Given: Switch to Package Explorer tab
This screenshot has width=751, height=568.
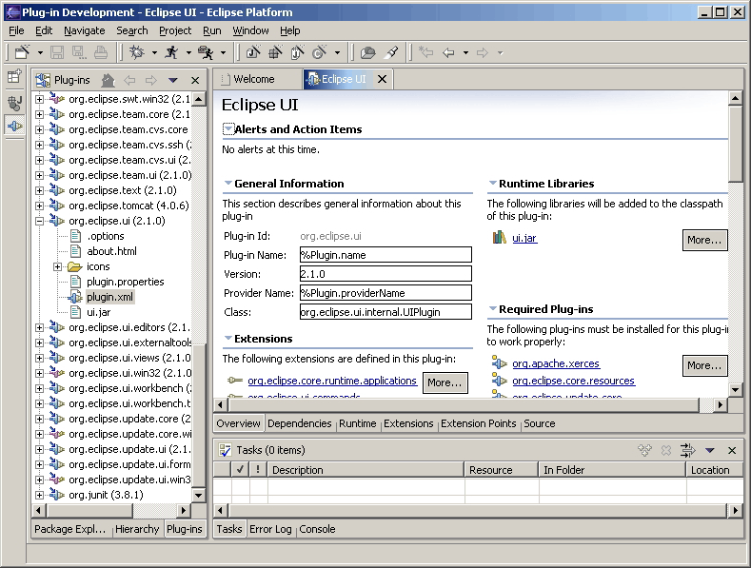Looking at the screenshot, I should pyautogui.click(x=69, y=529).
